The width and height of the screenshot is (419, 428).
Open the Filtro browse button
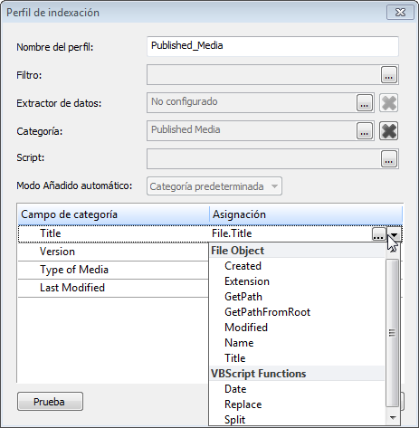(388, 75)
